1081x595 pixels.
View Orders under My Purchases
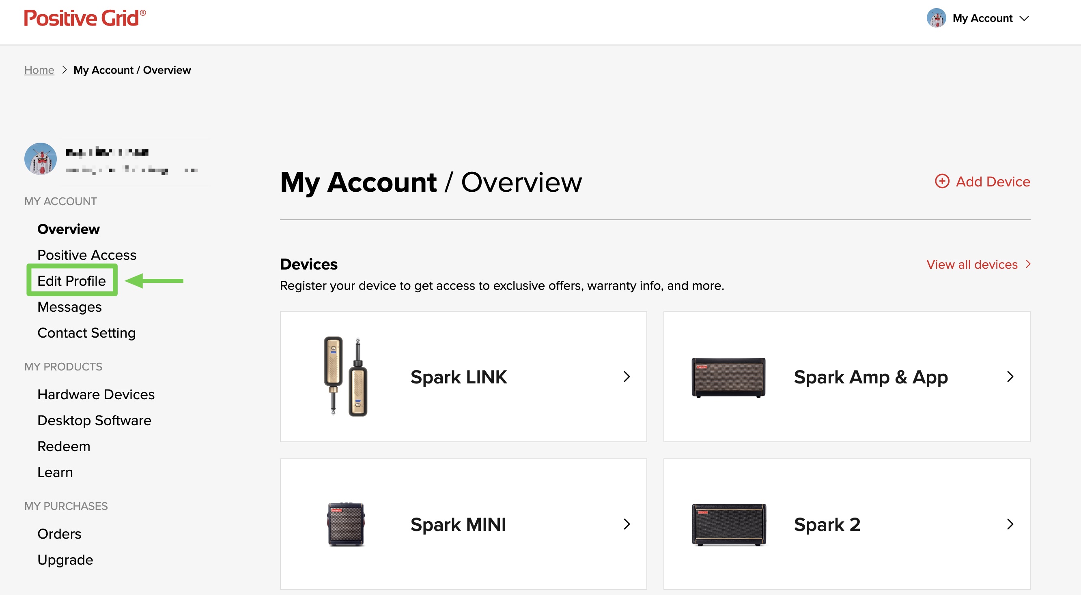[x=59, y=534]
